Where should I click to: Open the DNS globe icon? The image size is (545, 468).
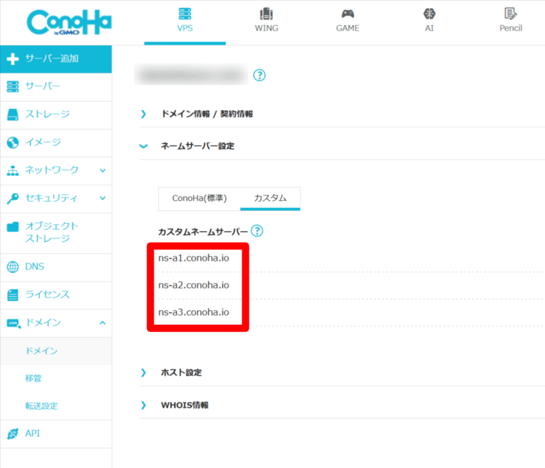point(12,267)
